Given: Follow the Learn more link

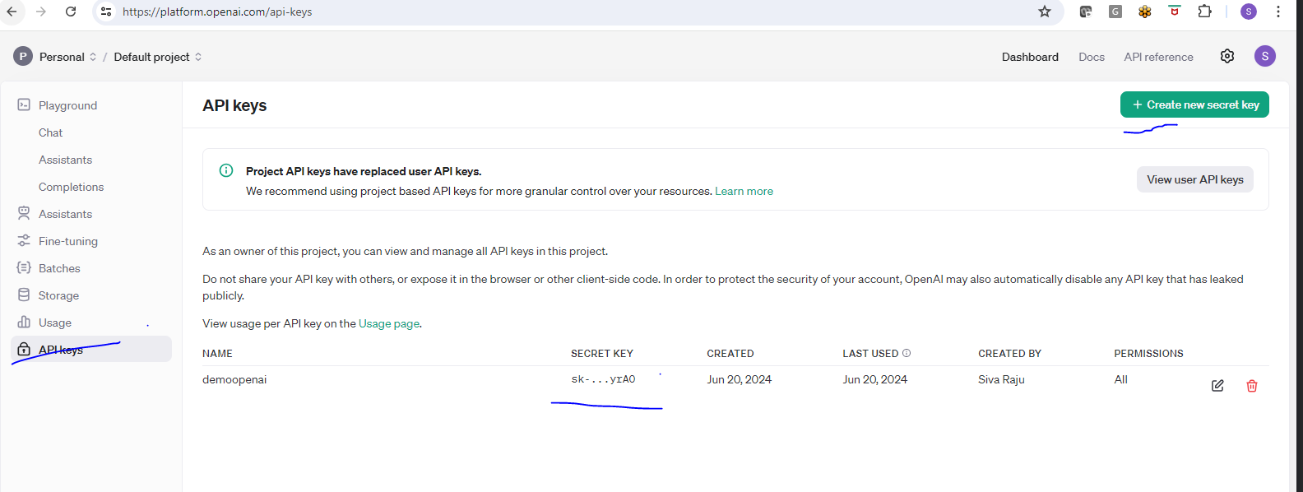Looking at the screenshot, I should tap(744, 191).
